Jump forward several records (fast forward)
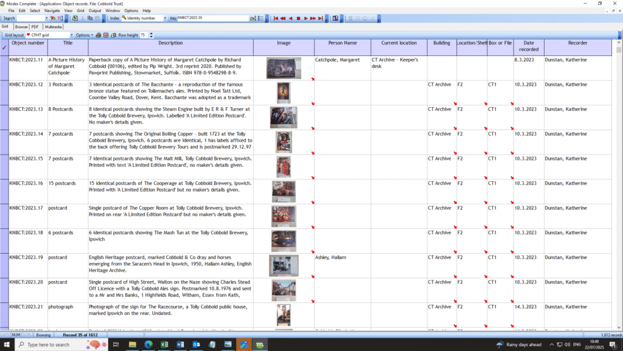Screen dimensions: 623x351 click(313, 18)
